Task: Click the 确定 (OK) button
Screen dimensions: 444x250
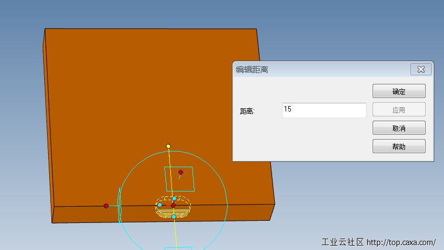Action: pos(399,91)
